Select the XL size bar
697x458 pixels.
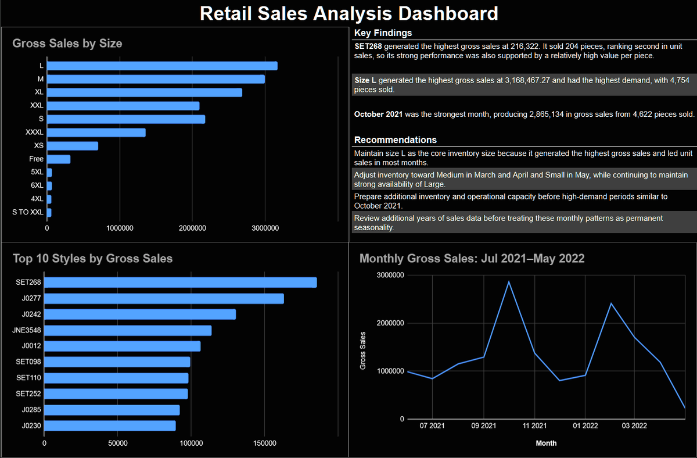[145, 92]
